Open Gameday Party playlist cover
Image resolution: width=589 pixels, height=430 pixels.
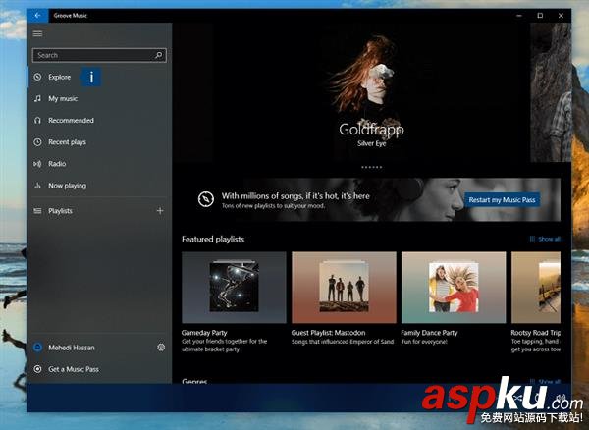(x=234, y=288)
